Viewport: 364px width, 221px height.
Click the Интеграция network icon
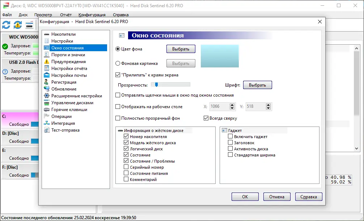tap(47, 123)
